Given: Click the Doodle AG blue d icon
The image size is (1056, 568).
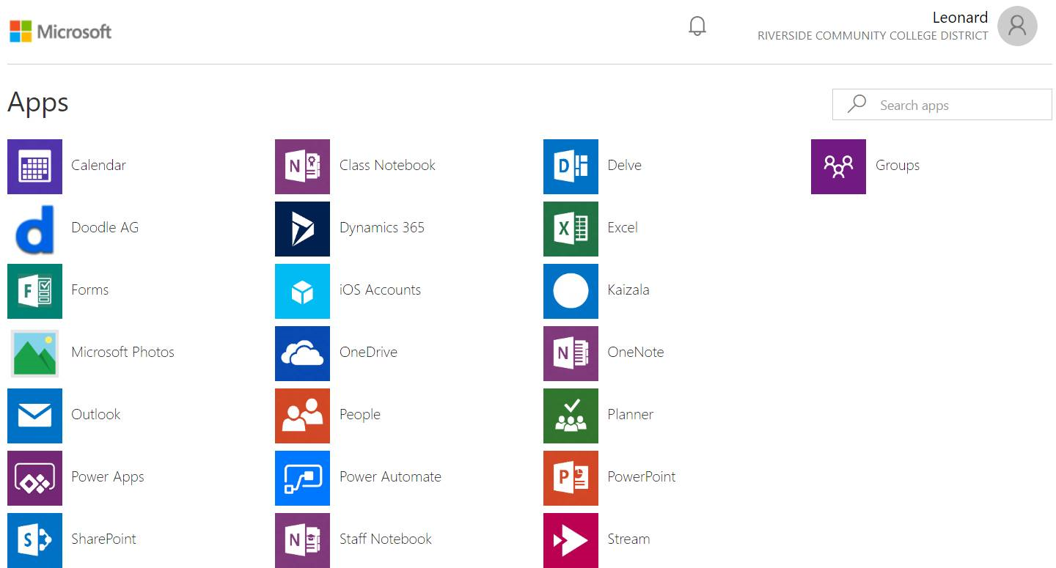Looking at the screenshot, I should (x=34, y=229).
